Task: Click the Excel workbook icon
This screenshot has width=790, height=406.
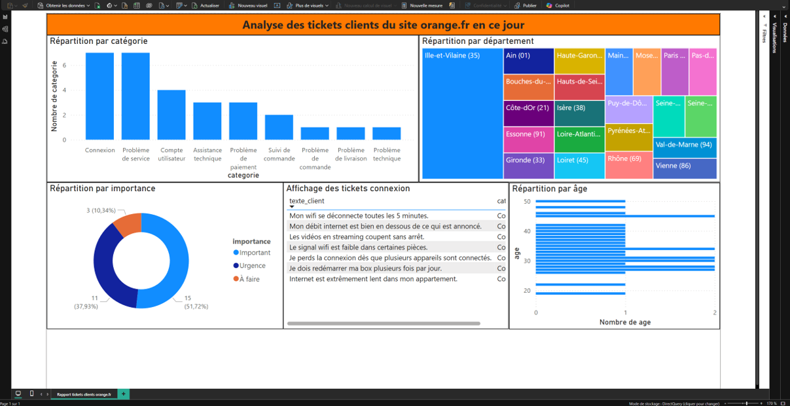Action: pyautogui.click(x=98, y=5)
